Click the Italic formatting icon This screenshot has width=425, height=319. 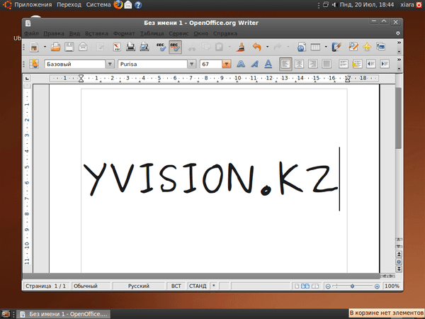coord(254,64)
